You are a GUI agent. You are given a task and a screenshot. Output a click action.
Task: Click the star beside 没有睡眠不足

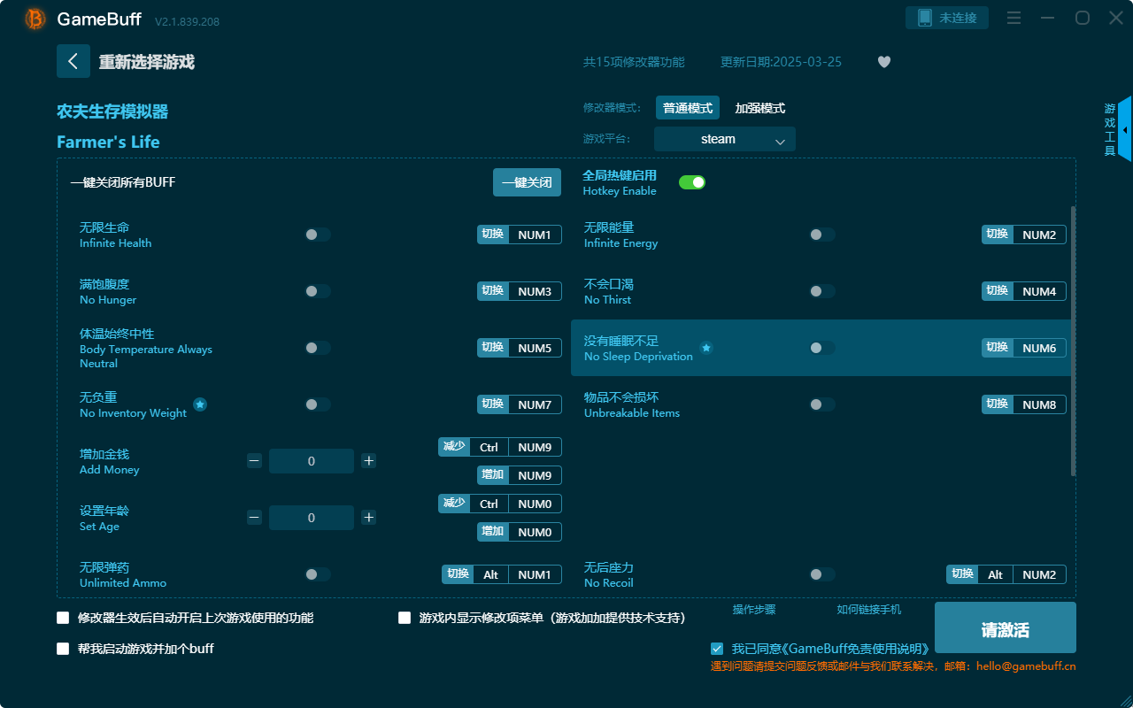(705, 349)
